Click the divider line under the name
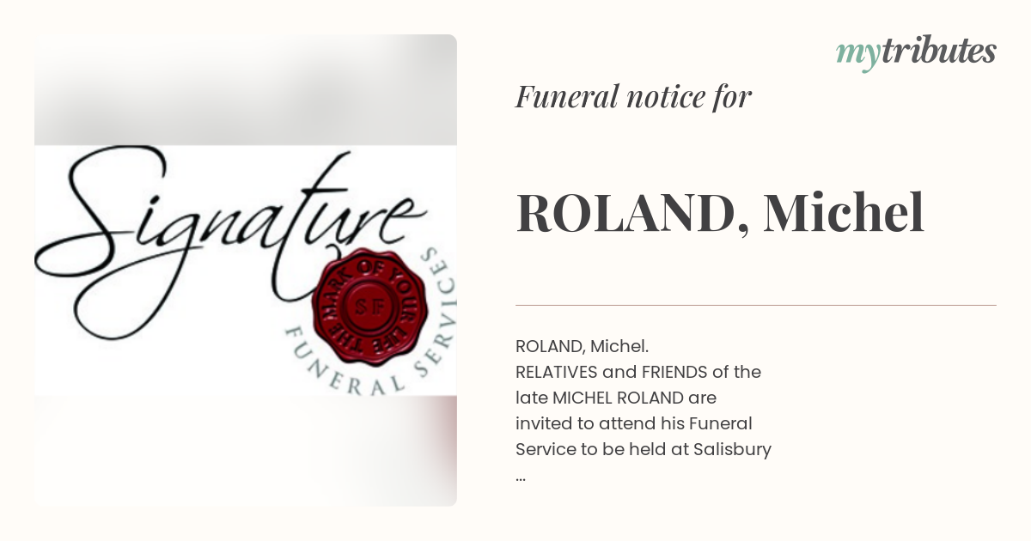The width and height of the screenshot is (1031, 541). [756, 305]
